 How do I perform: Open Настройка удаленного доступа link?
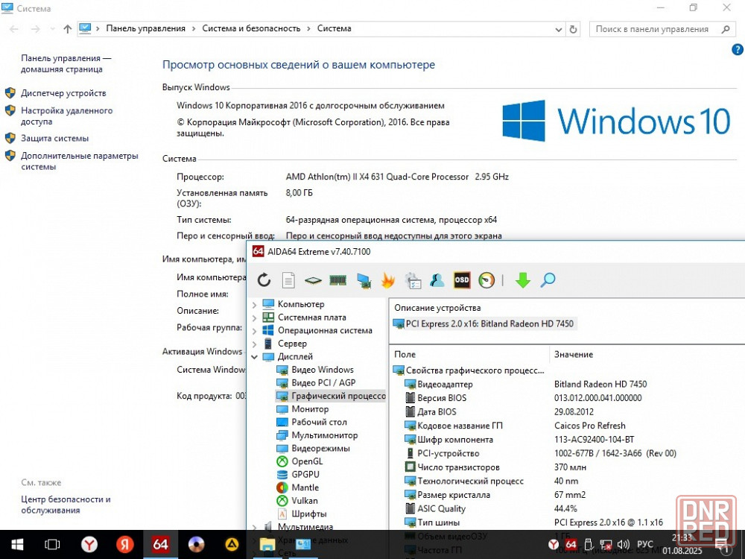(66, 116)
